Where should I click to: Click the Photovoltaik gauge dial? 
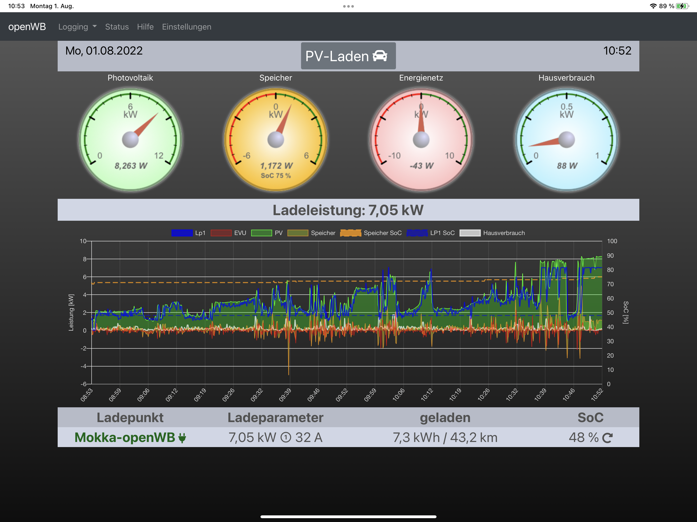pyautogui.click(x=130, y=139)
